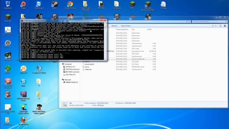
Task: Open the address bar history dropdown in Explorer
Action: (x=186, y=21)
